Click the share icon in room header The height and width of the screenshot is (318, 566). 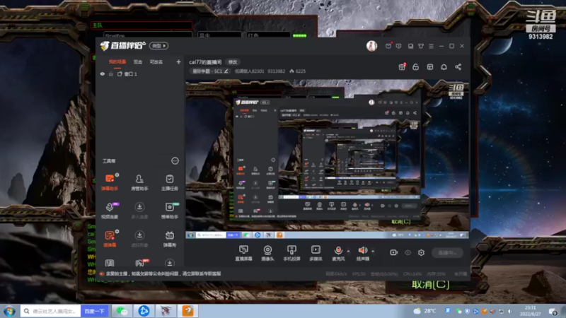tap(458, 67)
